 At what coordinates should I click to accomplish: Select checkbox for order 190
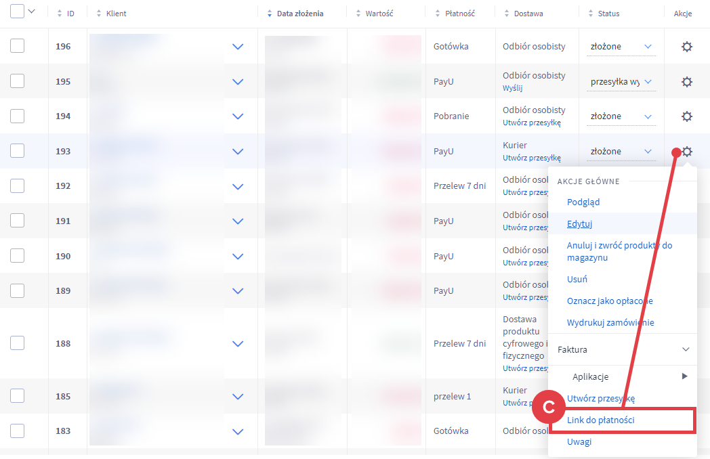17,256
